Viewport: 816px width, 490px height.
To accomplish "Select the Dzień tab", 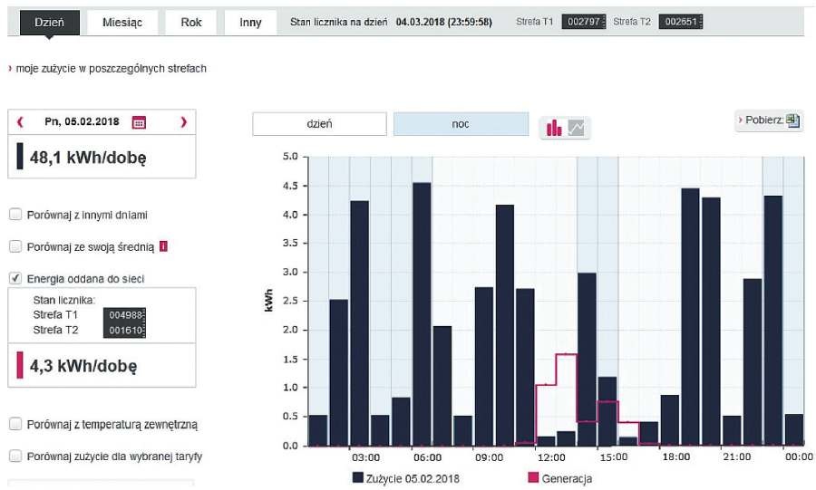I will 50,23.
